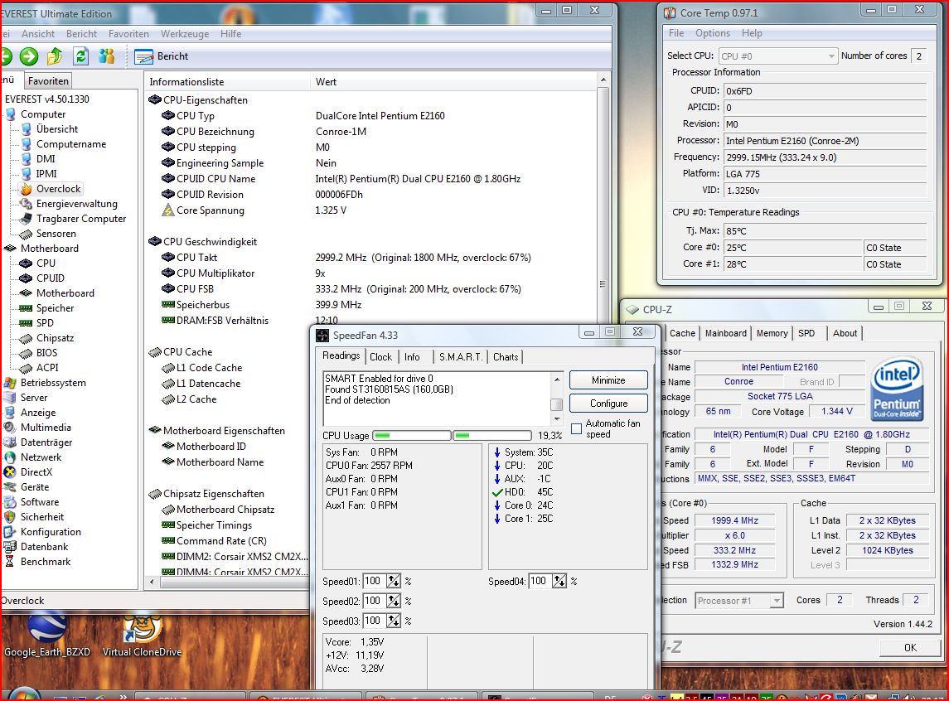Select the Tragbarer Computer item
The image size is (949, 701).
tap(81, 219)
